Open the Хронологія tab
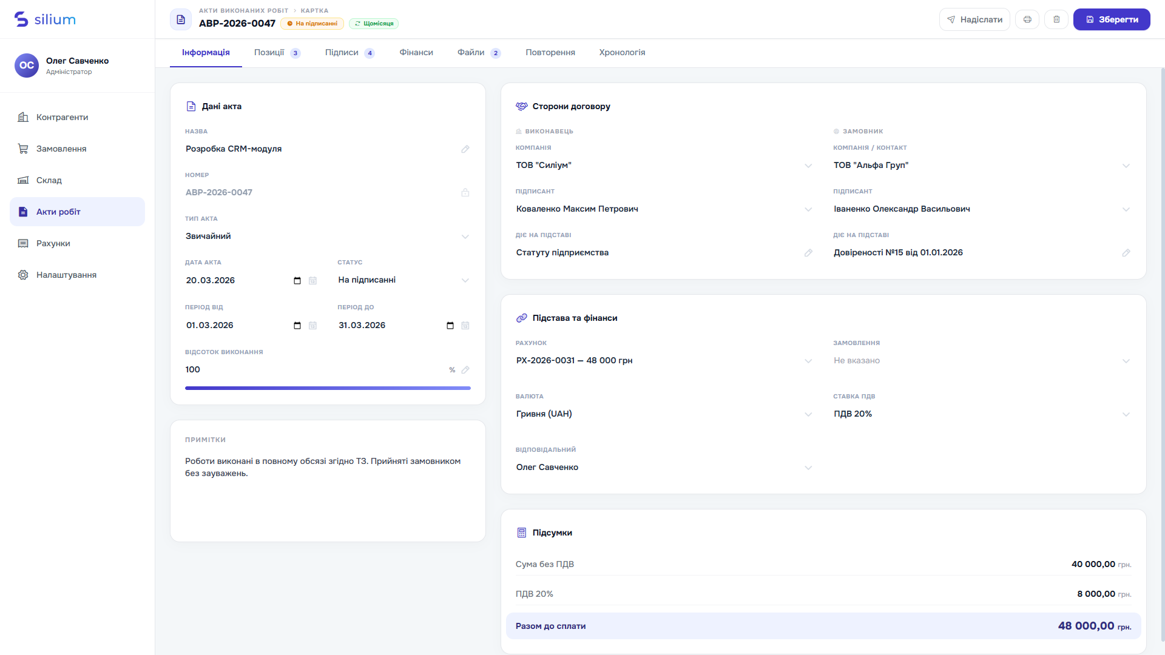This screenshot has height=655, width=1165. (x=622, y=53)
